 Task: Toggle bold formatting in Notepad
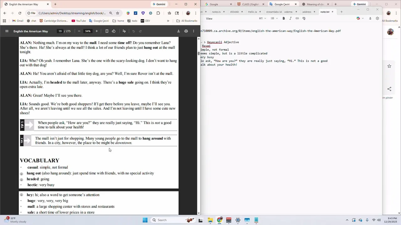coord(284,18)
